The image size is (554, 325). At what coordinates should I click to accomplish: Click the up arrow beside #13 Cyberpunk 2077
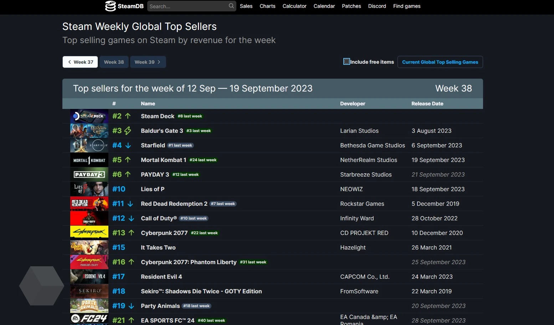point(131,233)
